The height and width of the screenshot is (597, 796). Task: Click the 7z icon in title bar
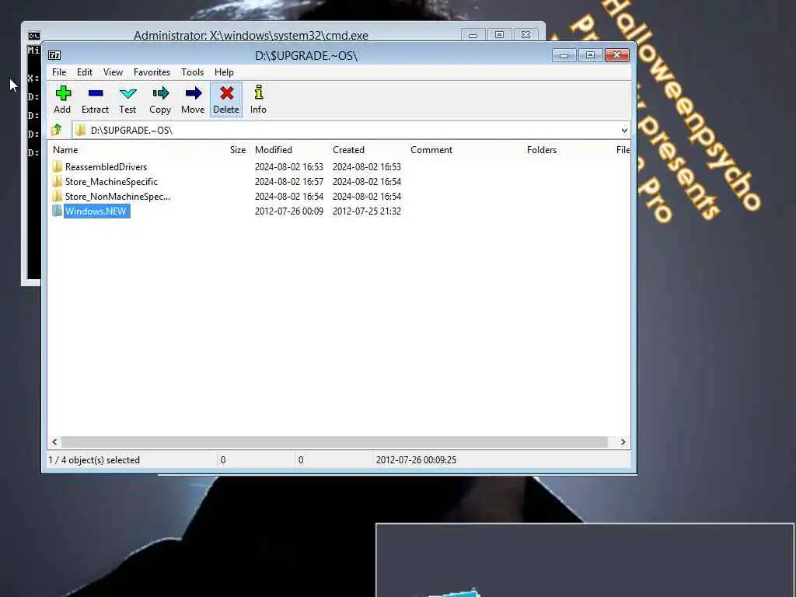click(x=54, y=55)
